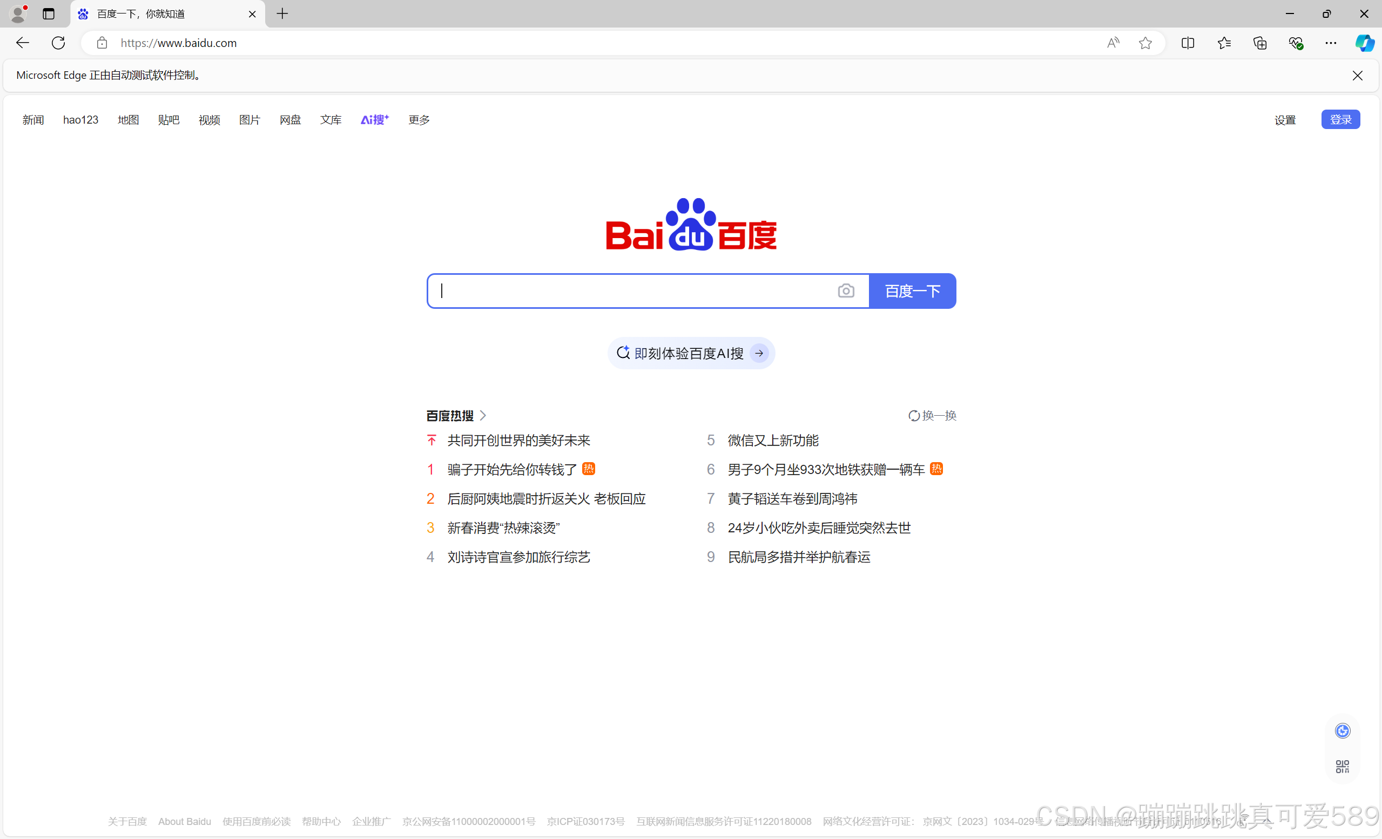Viewport: 1382px width, 839px height.
Task: Click the camera image search icon
Action: click(x=846, y=290)
